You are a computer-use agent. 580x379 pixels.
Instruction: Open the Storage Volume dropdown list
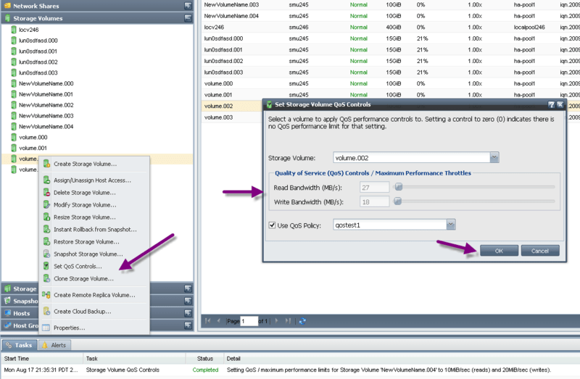[494, 157]
